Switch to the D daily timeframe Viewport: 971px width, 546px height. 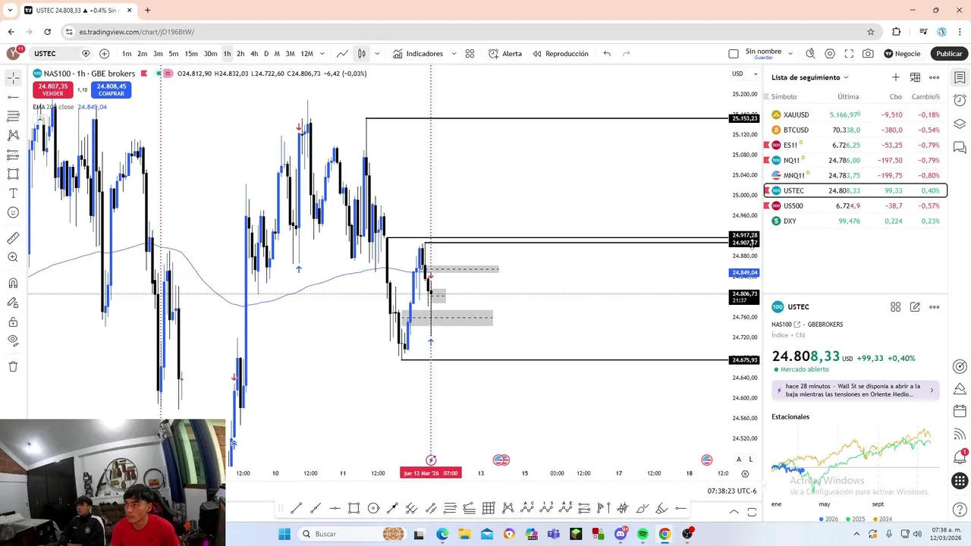(266, 54)
